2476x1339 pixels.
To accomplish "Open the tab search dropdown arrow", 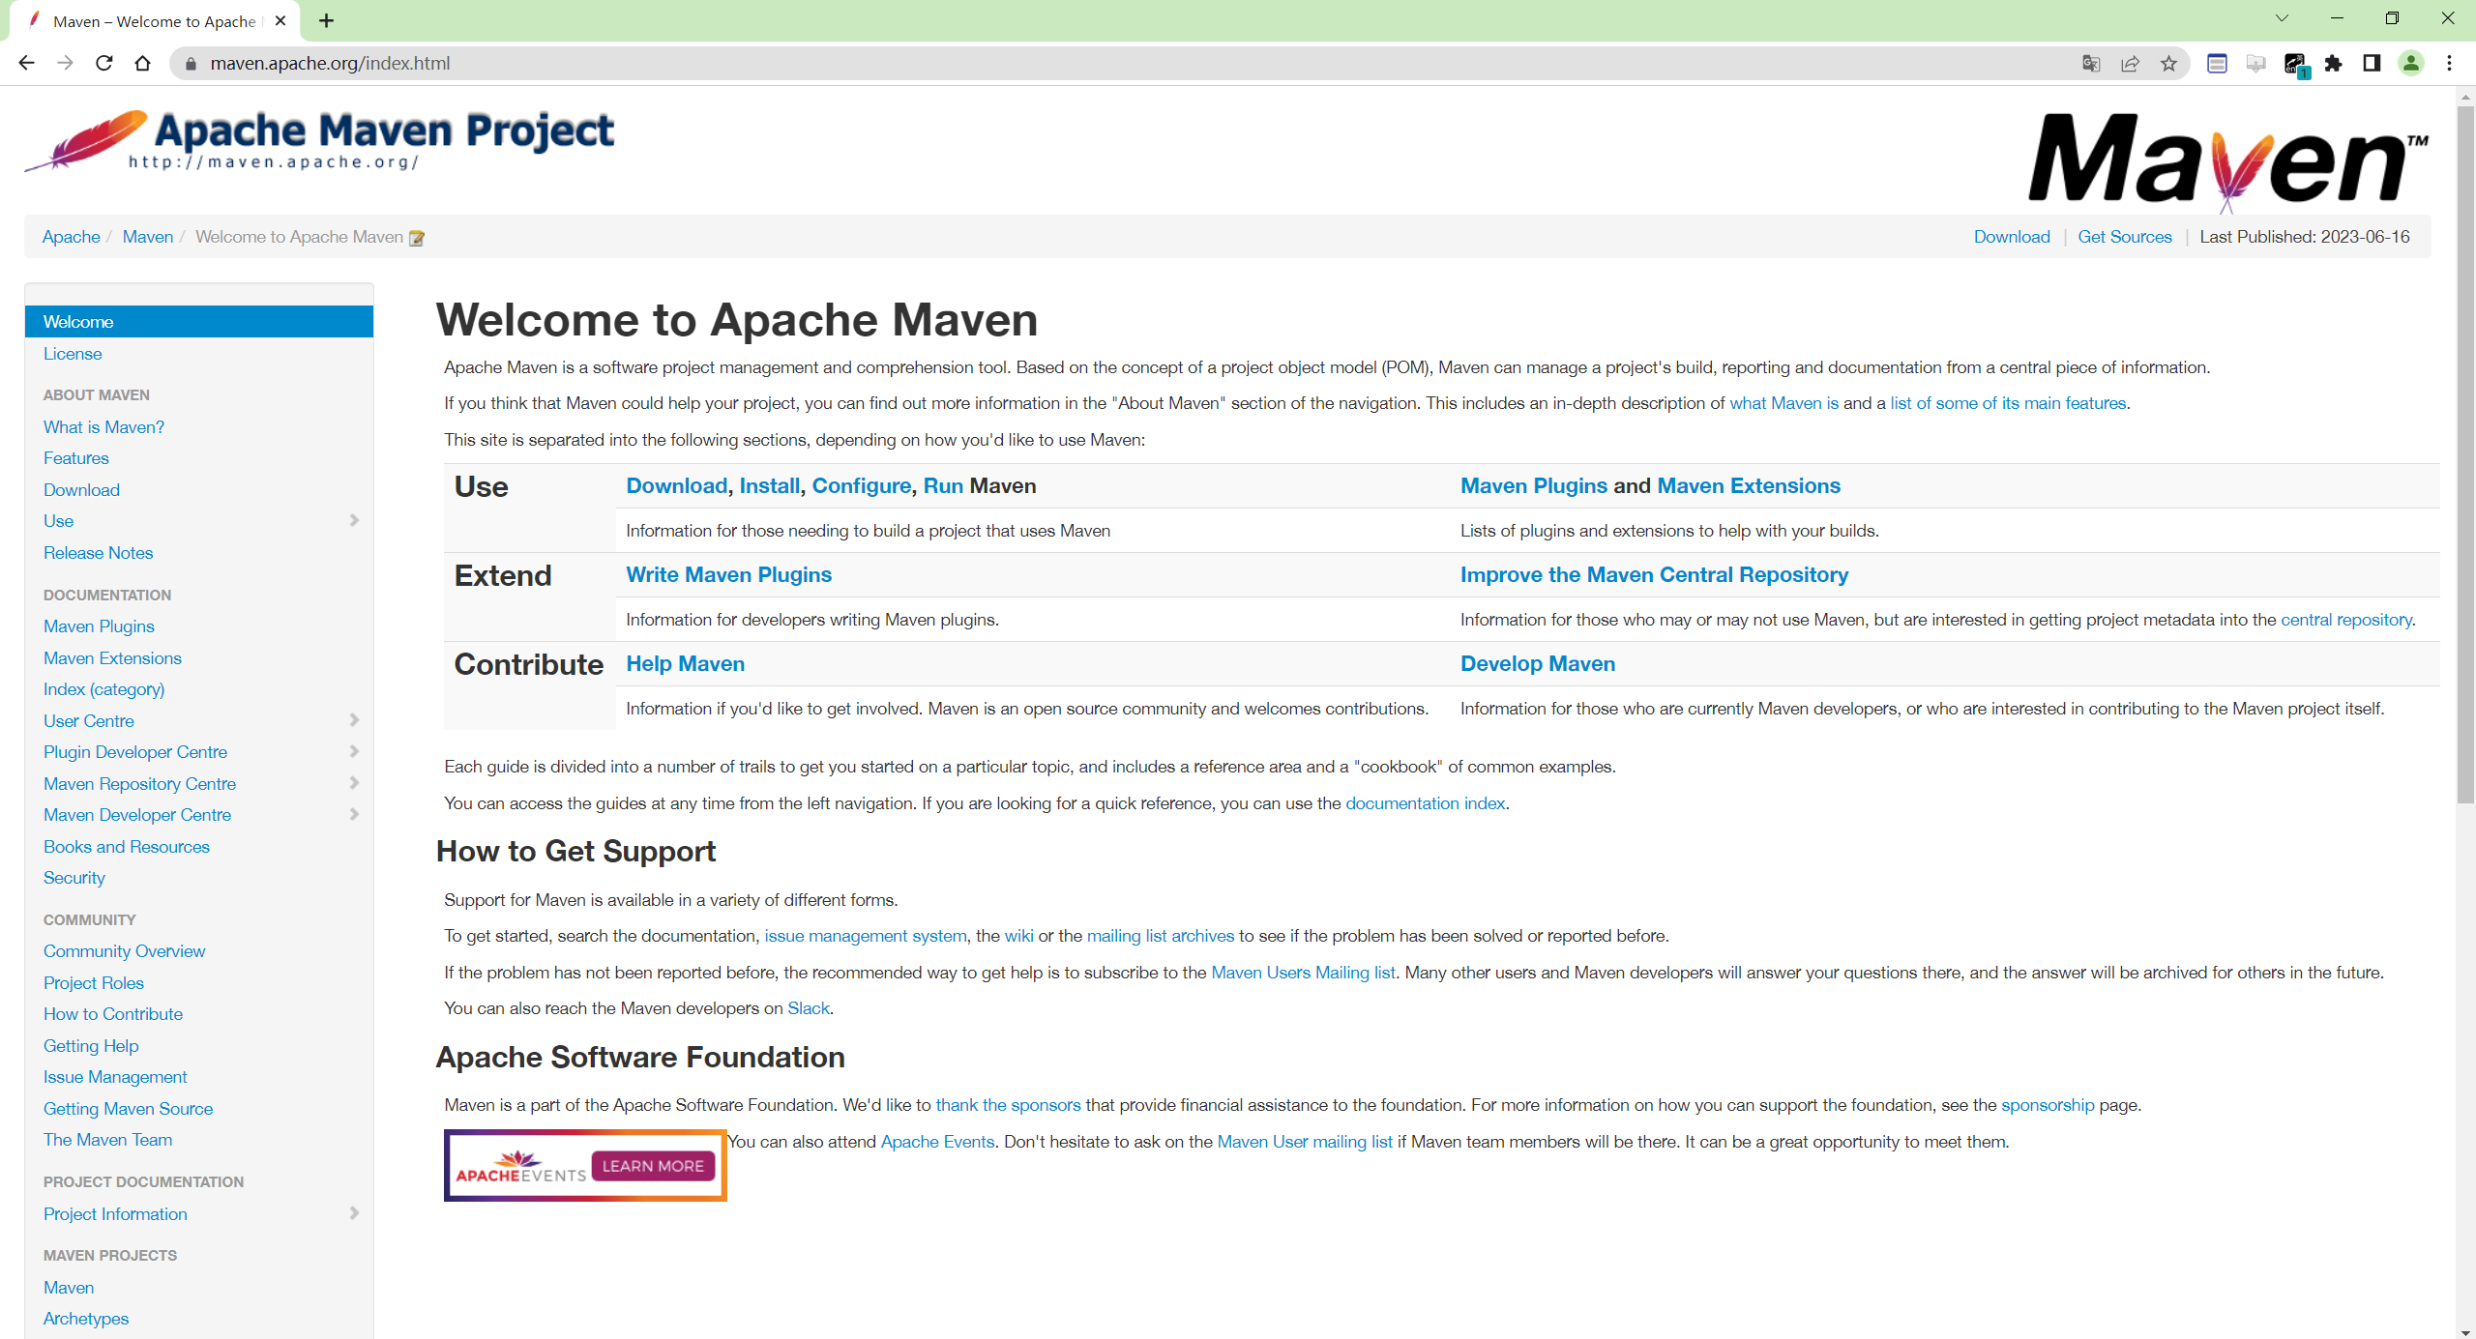I will [x=2282, y=18].
